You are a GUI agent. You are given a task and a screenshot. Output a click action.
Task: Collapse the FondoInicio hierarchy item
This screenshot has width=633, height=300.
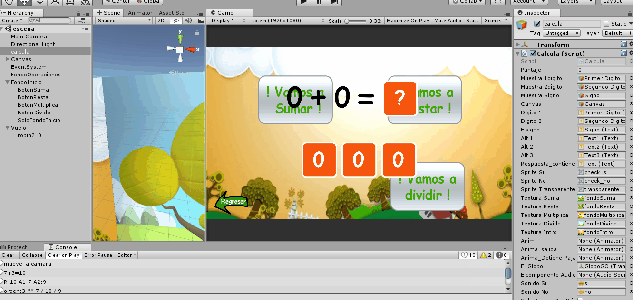[7, 82]
